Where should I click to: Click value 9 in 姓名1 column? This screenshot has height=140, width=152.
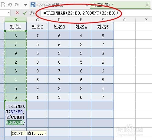tap(16, 53)
